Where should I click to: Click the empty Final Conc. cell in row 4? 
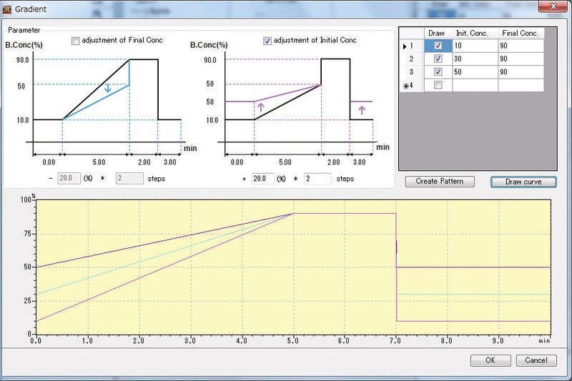point(521,85)
